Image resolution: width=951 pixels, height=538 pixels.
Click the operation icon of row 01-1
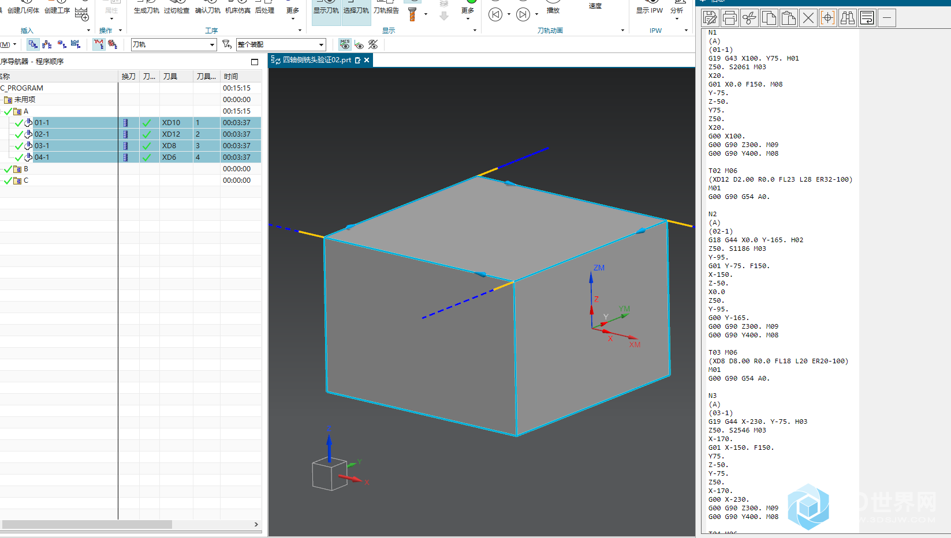28,123
